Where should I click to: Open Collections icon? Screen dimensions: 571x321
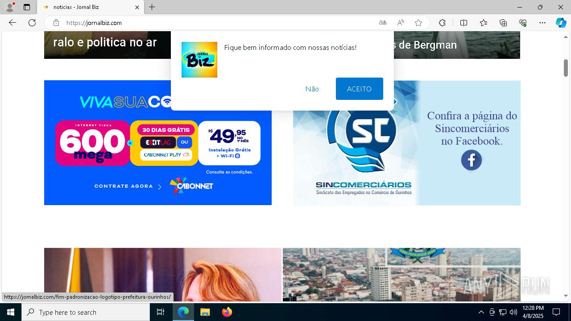coord(503,23)
